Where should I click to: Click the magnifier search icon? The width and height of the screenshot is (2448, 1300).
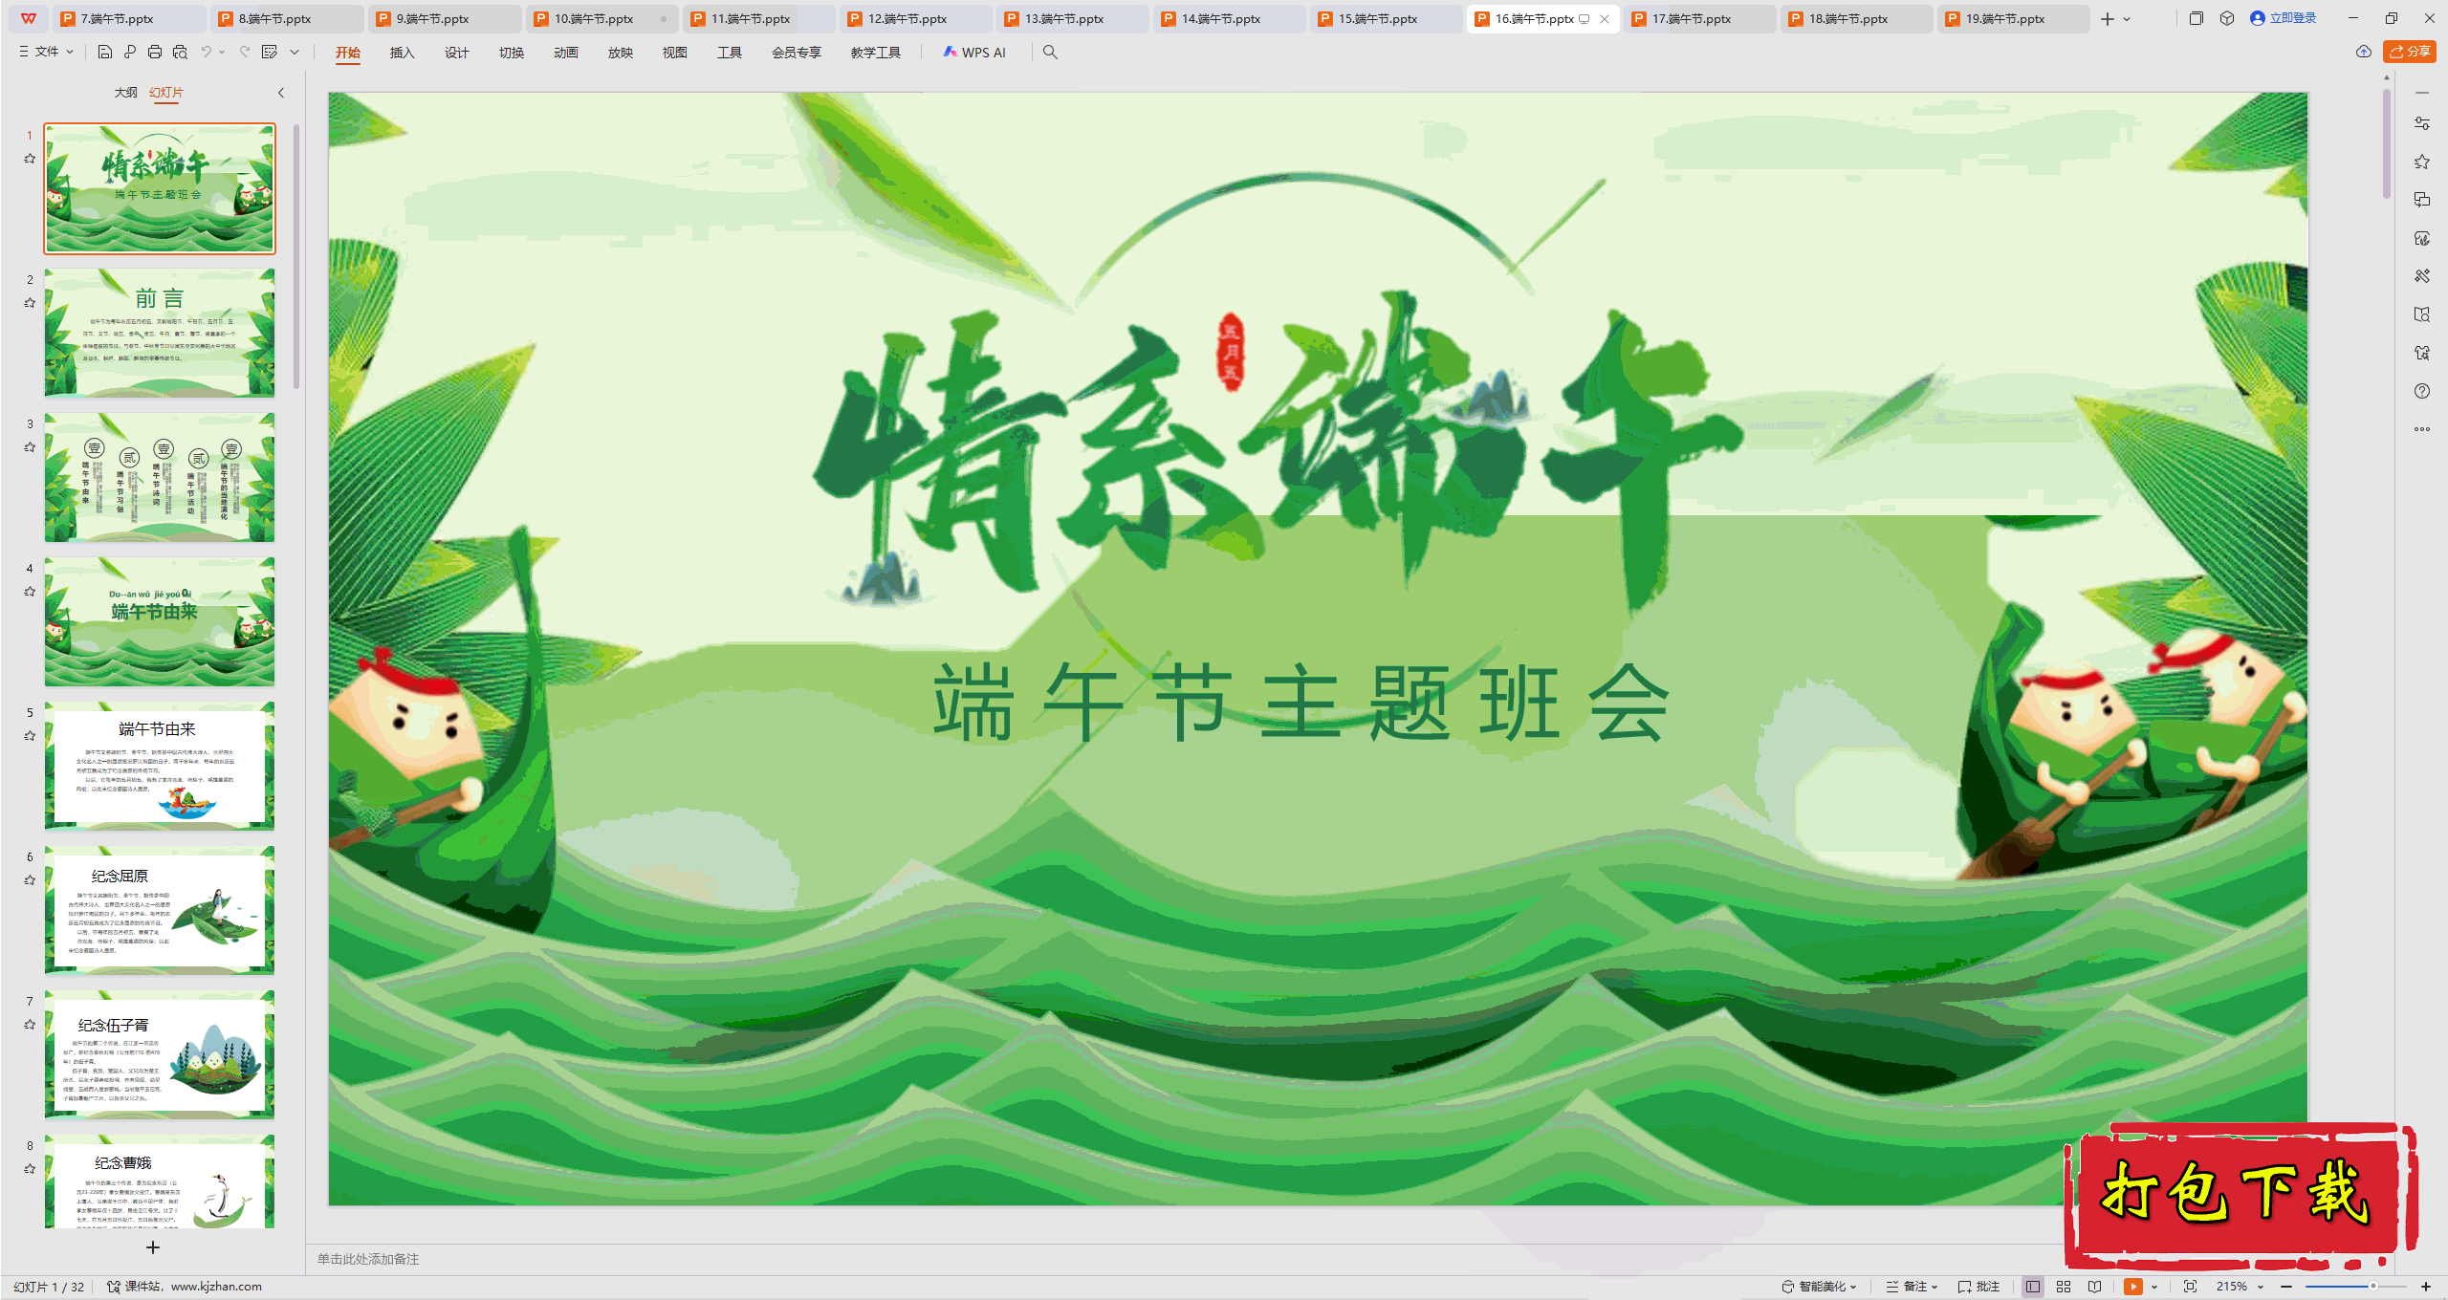coord(1050,53)
